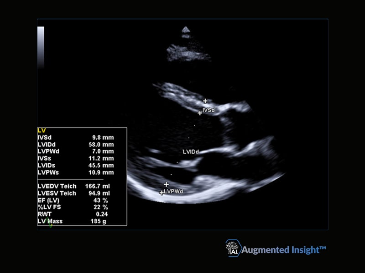Select the LVPWs 10.9 mm row
Image resolution: width=365 pixels, height=273 pixels.
[76, 172]
